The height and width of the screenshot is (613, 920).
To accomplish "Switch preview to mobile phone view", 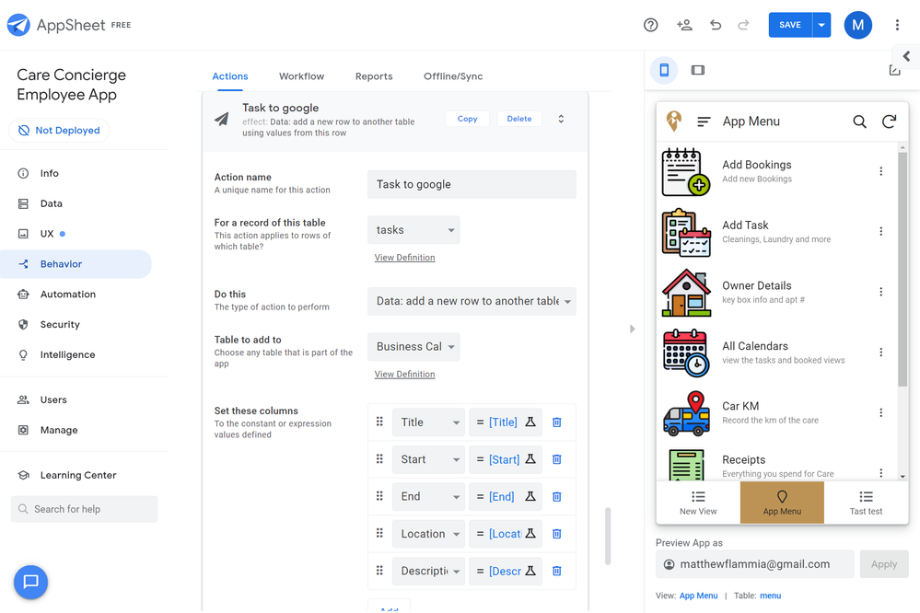I will pyautogui.click(x=664, y=70).
